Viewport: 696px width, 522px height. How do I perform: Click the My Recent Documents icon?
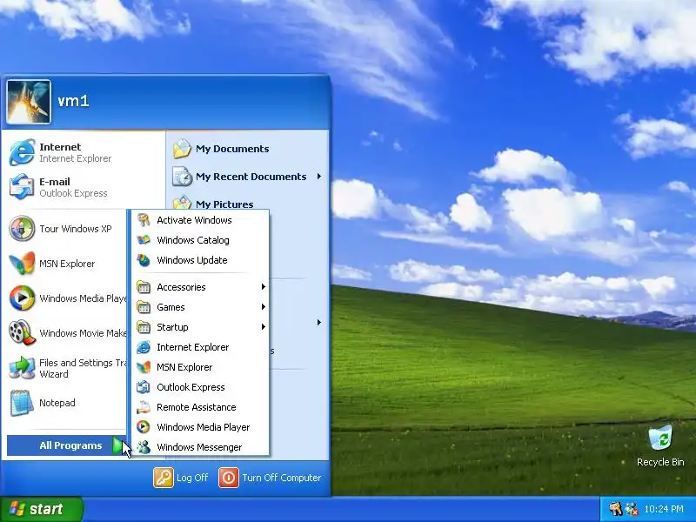pos(182,177)
